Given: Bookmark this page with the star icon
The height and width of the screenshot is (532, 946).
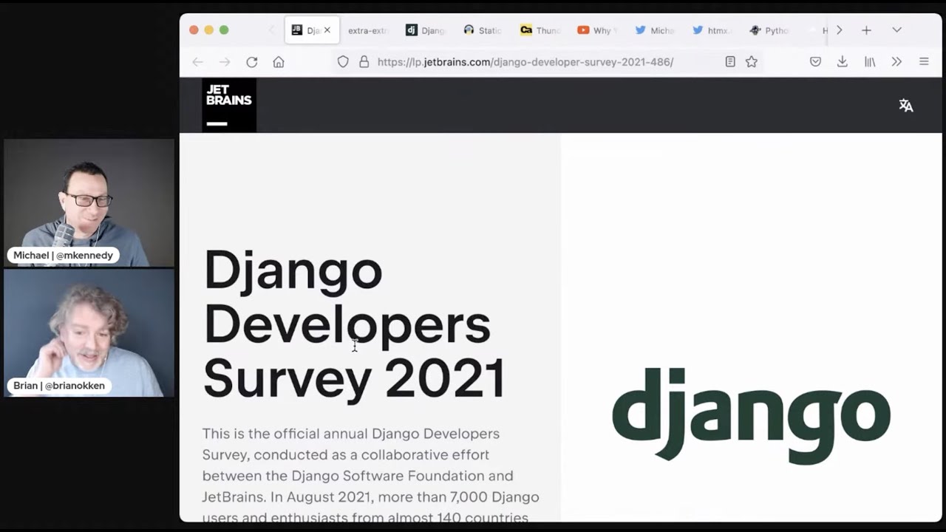Looking at the screenshot, I should pos(752,62).
